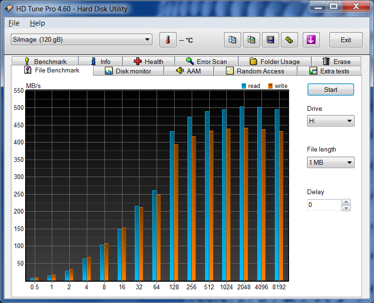Image resolution: width=374 pixels, height=303 pixels.
Task: Open the Health tab with red cross
Action: tap(148, 62)
